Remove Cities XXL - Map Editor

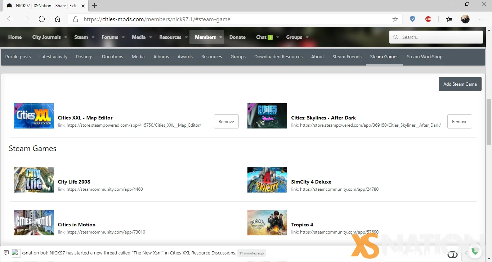pos(226,122)
